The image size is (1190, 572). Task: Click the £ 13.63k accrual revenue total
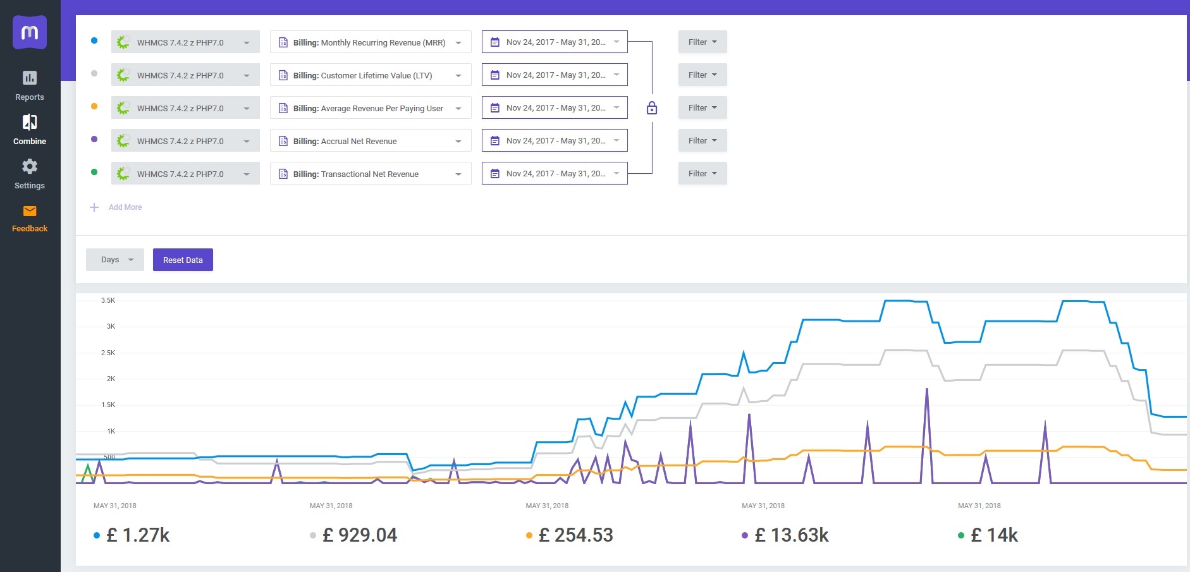[792, 535]
